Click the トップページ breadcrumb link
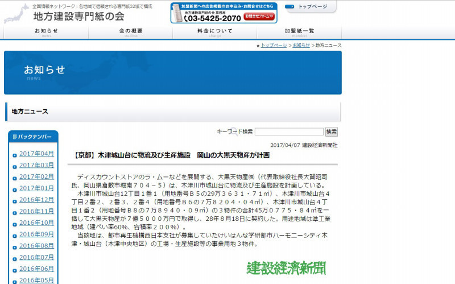 274,46
